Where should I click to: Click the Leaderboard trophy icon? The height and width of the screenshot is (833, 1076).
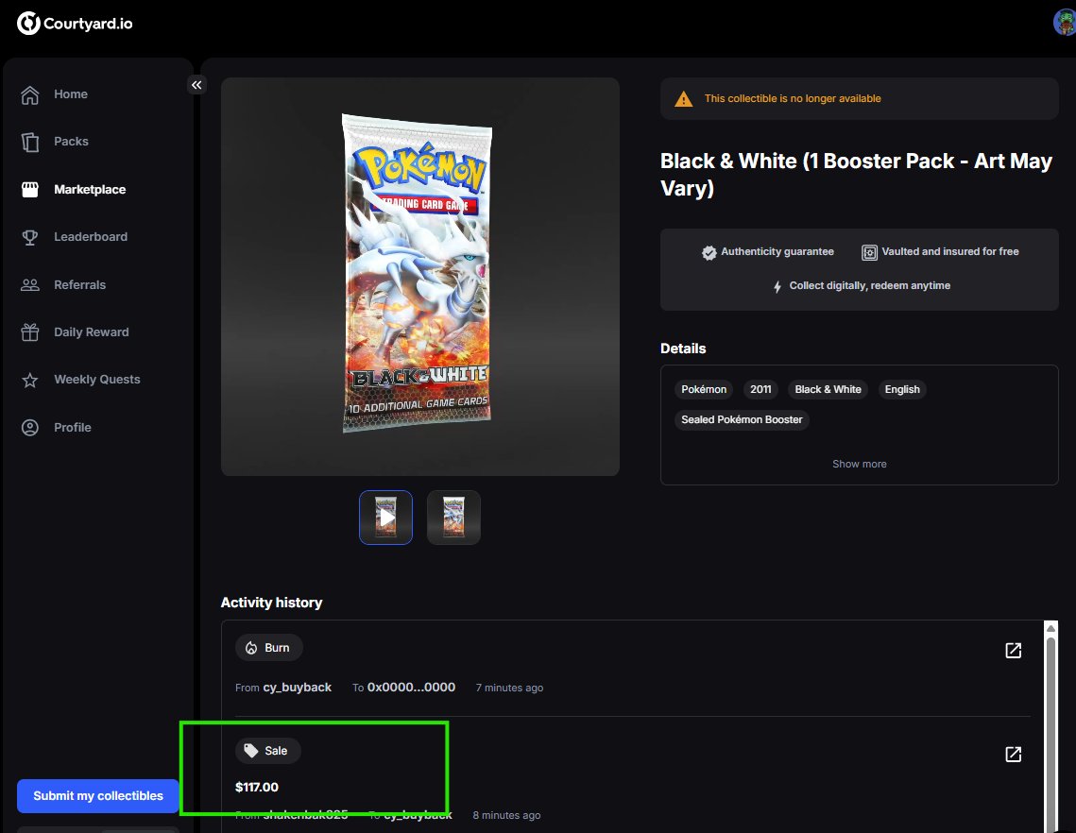point(30,237)
